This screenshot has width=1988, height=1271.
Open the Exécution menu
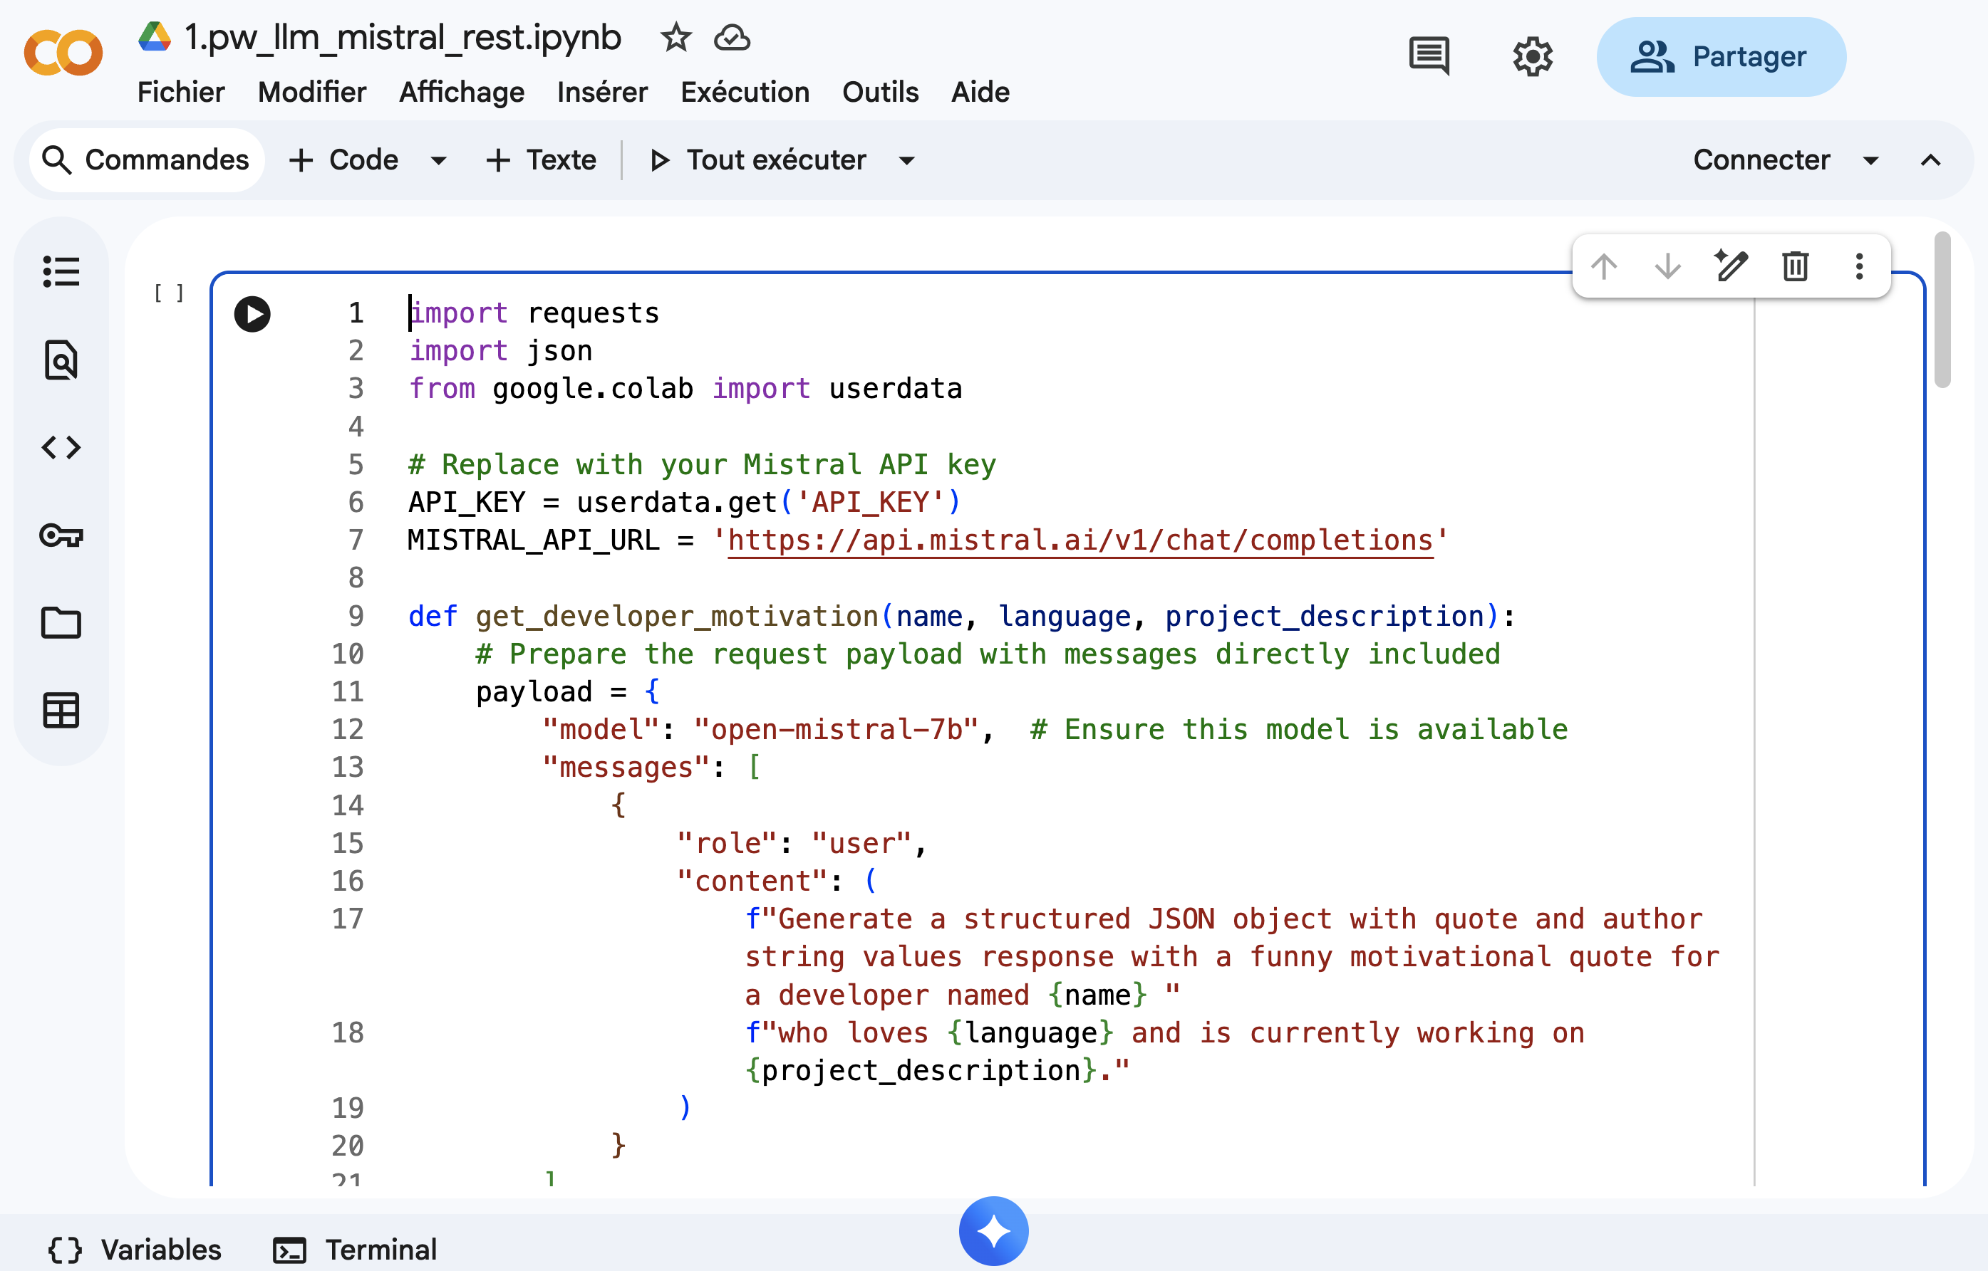pos(744,93)
